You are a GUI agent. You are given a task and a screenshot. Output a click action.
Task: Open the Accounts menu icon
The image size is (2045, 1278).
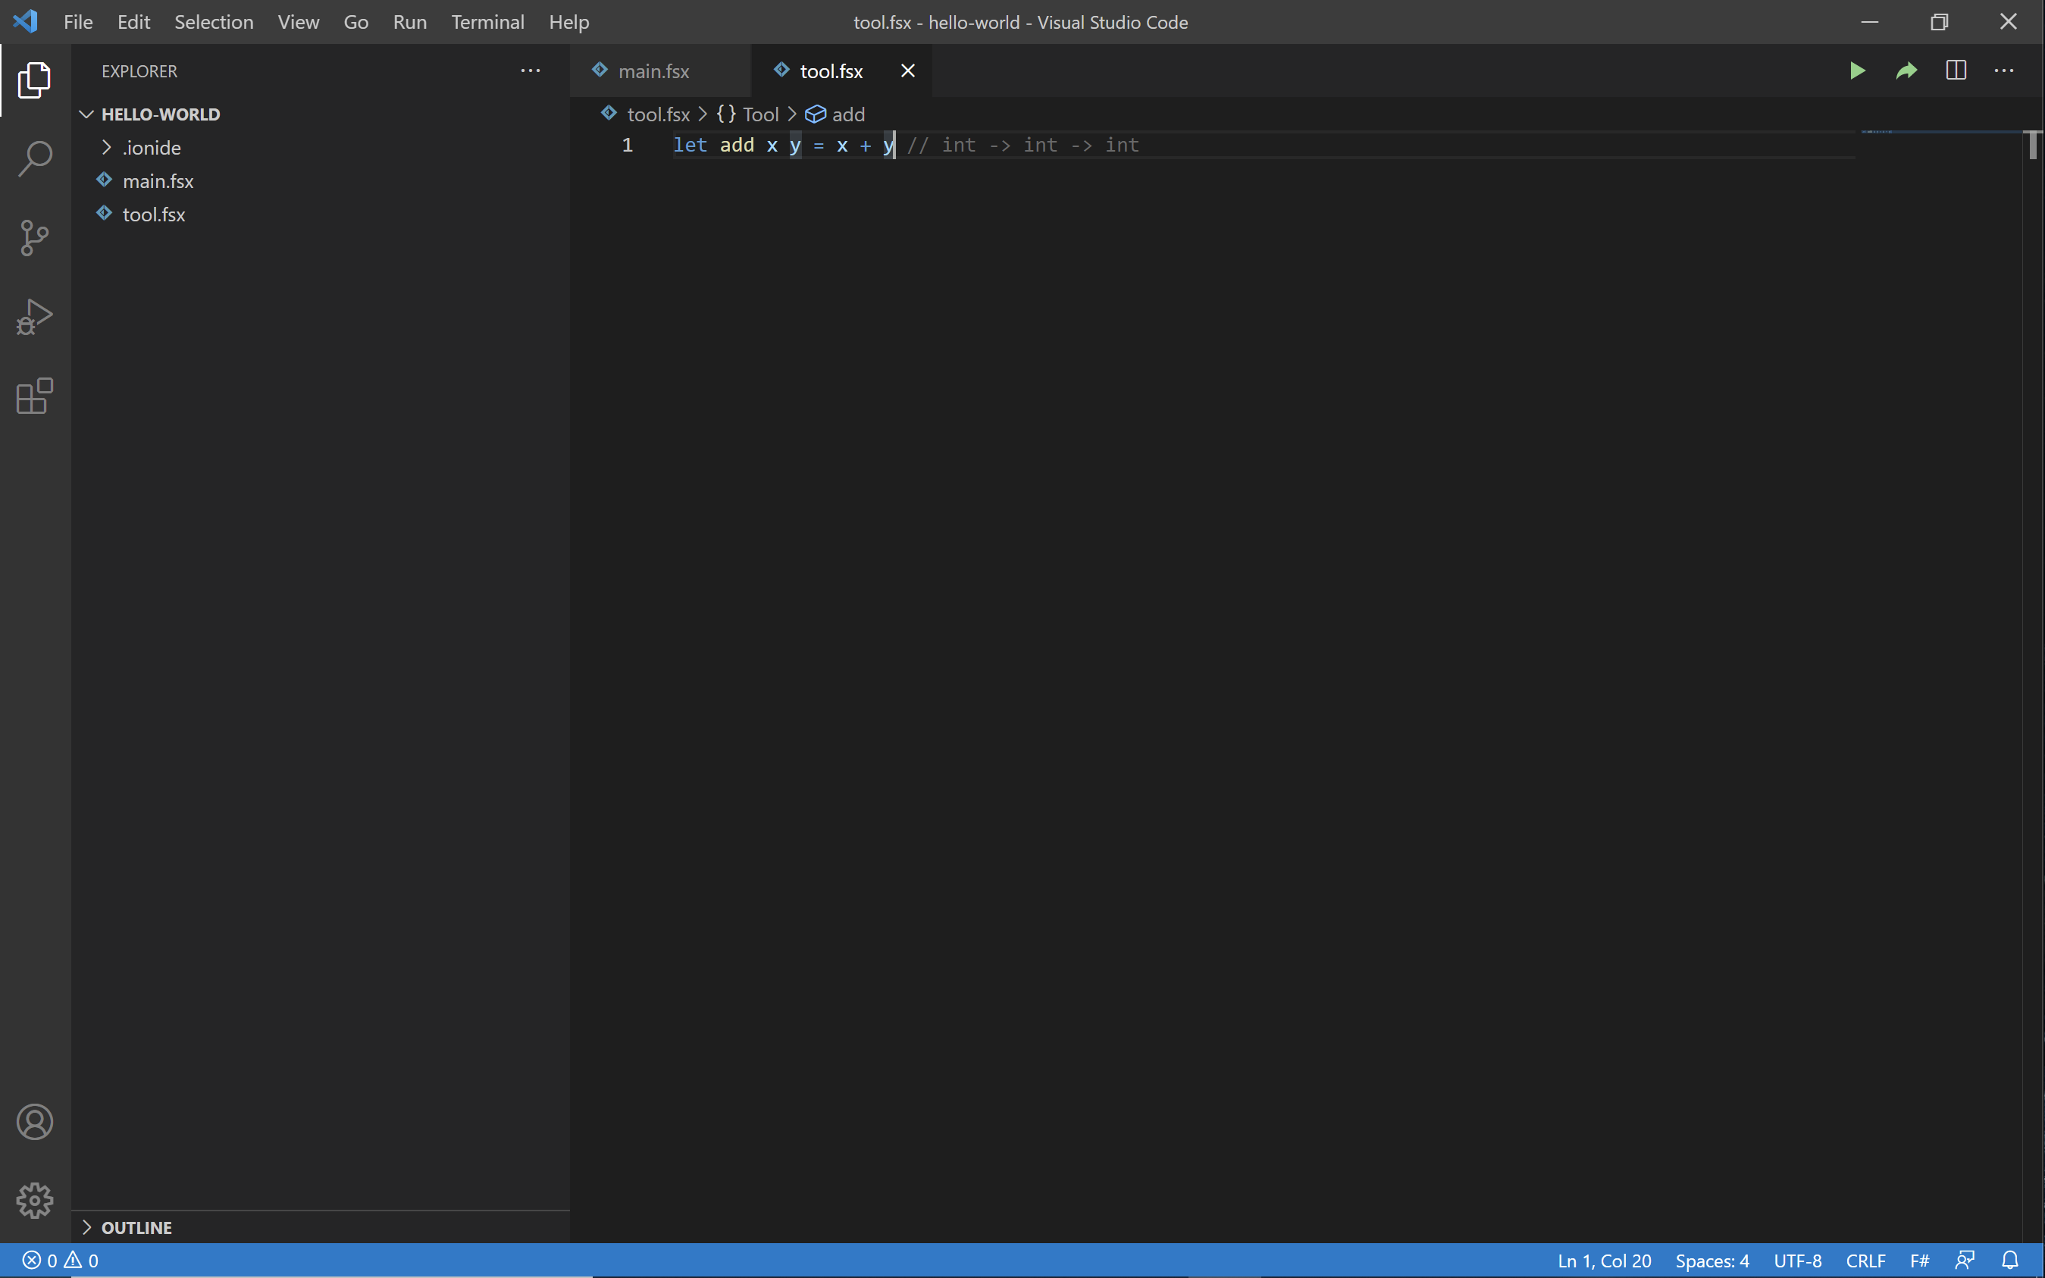point(35,1122)
